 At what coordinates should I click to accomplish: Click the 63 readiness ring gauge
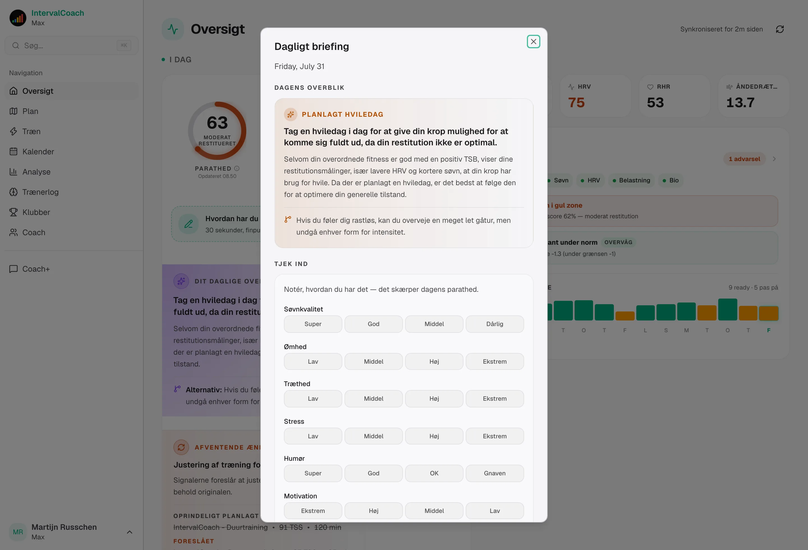[x=217, y=131]
